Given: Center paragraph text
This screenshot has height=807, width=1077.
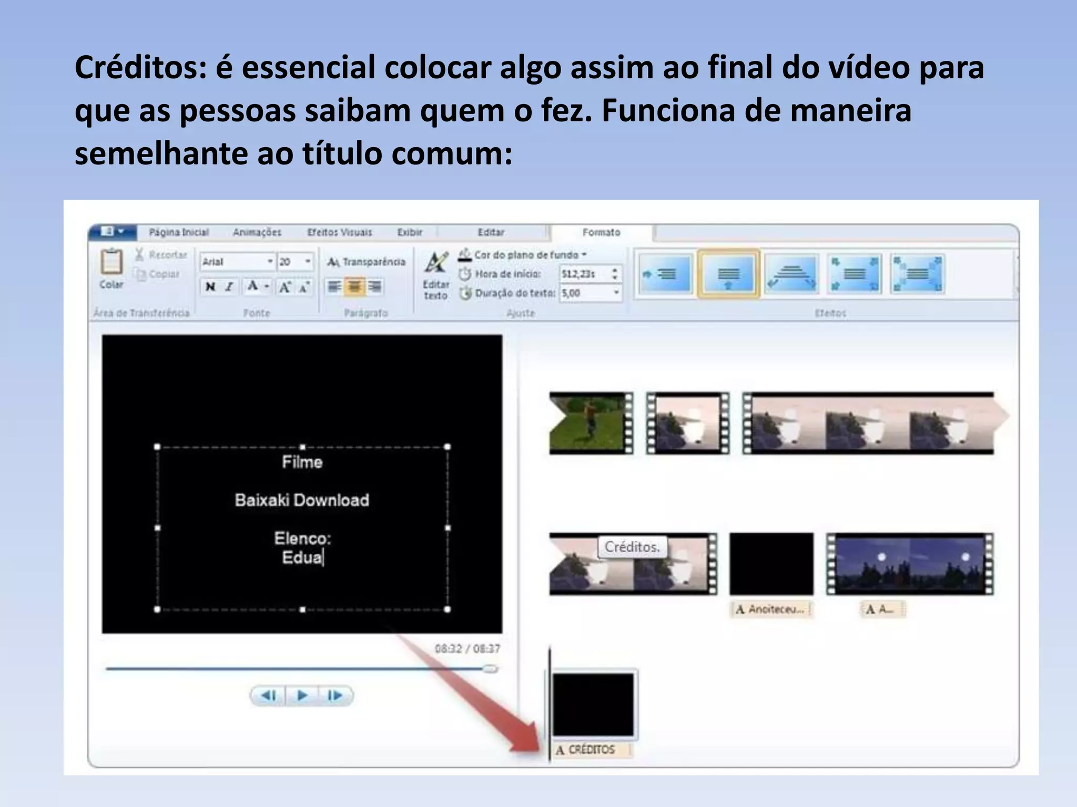Looking at the screenshot, I should pyautogui.click(x=355, y=286).
